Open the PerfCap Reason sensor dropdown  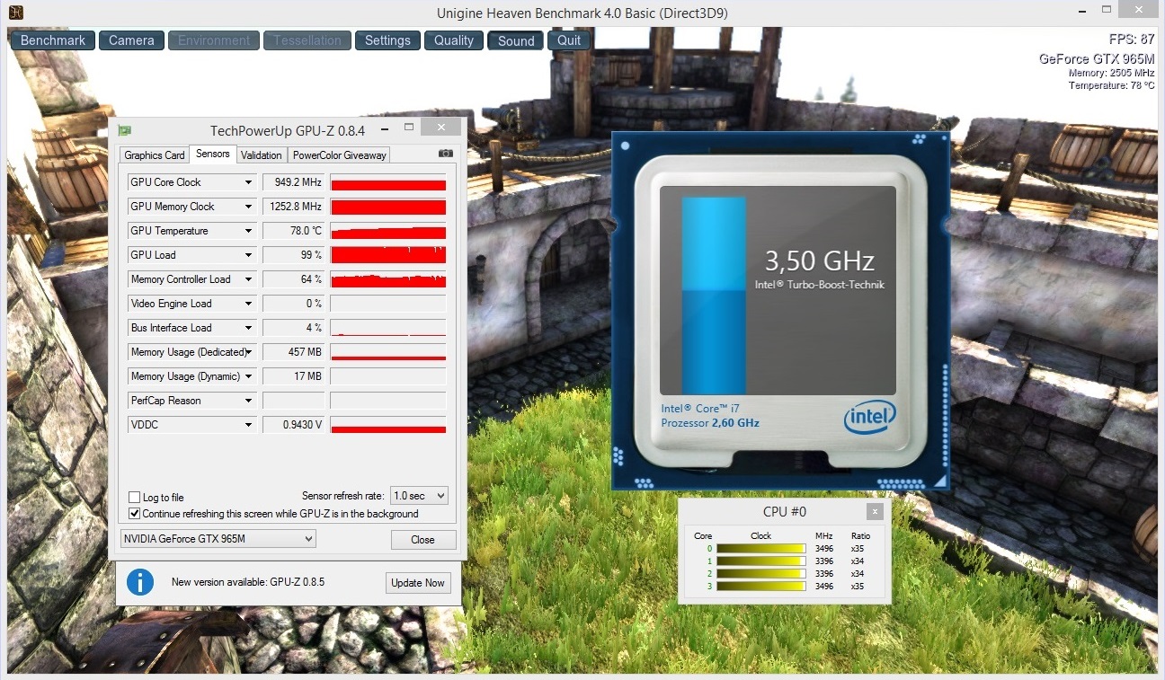click(249, 401)
